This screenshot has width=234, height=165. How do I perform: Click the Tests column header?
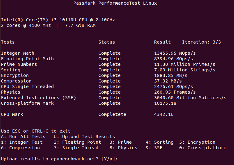click(8, 42)
